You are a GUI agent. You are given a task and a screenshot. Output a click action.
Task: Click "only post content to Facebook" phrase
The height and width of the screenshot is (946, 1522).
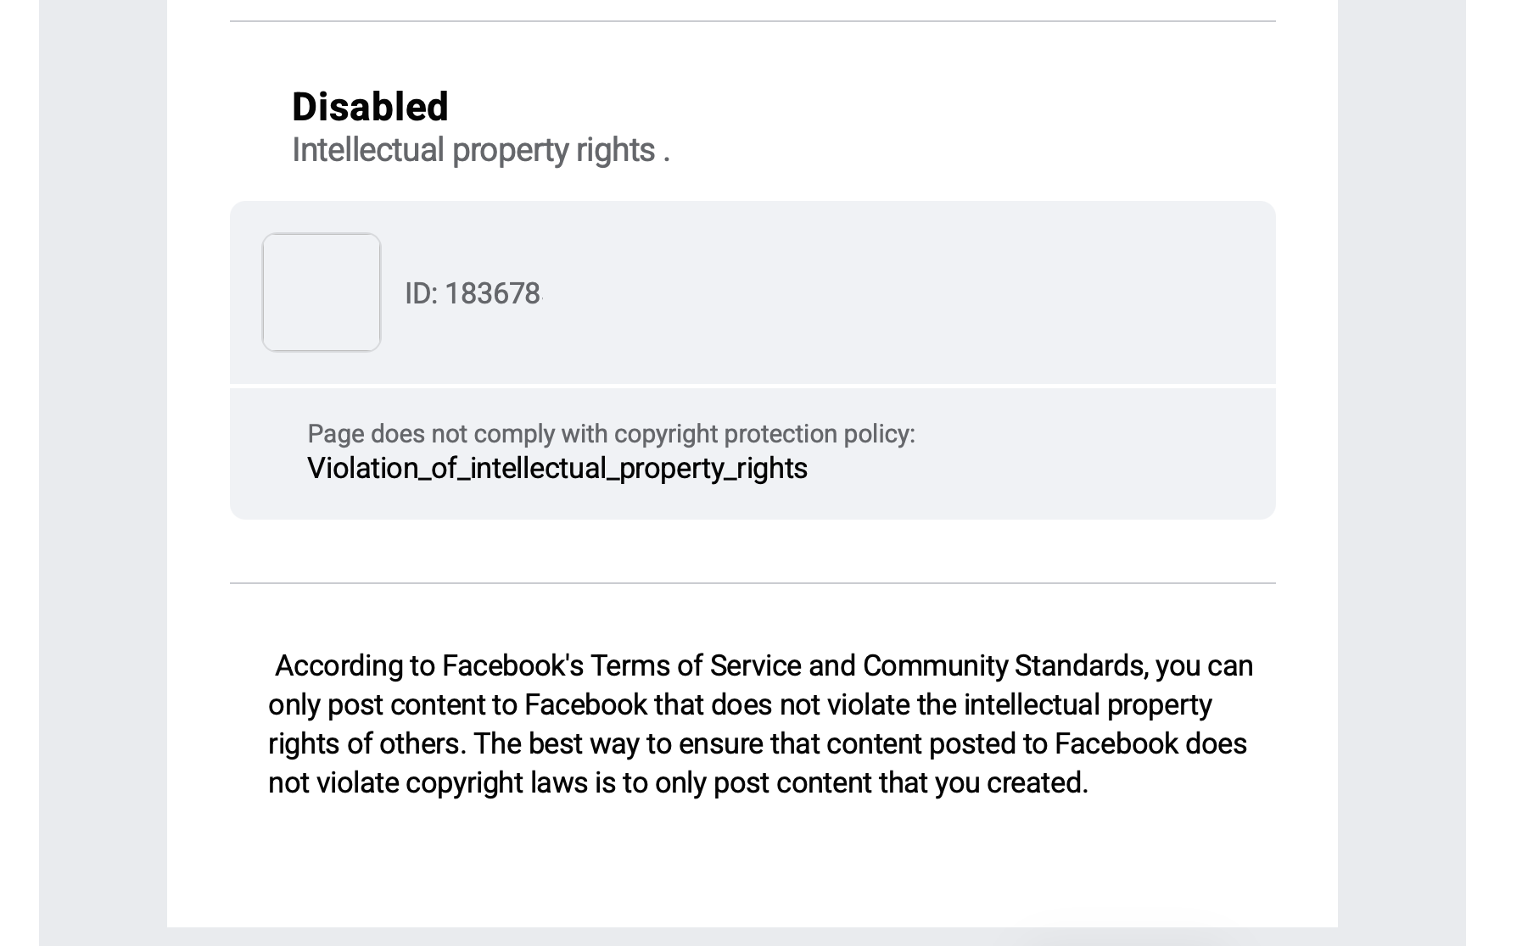457,705
